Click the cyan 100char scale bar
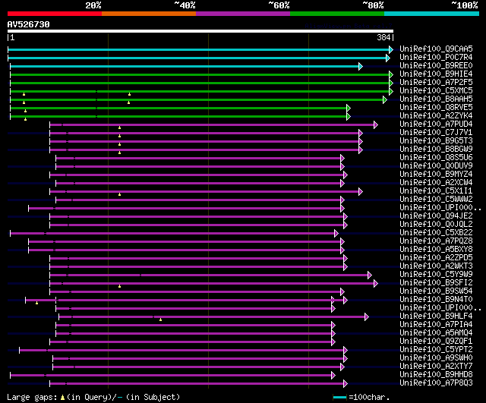The image size is (486, 403). click(339, 398)
